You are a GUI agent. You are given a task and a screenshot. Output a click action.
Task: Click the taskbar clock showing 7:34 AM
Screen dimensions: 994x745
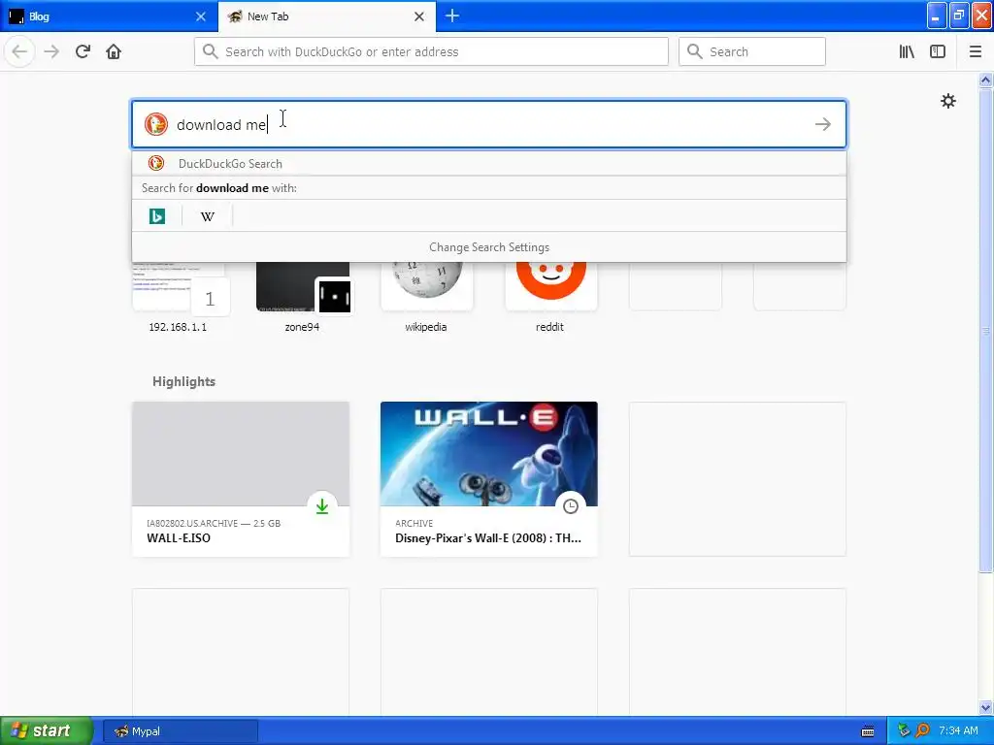click(x=958, y=730)
